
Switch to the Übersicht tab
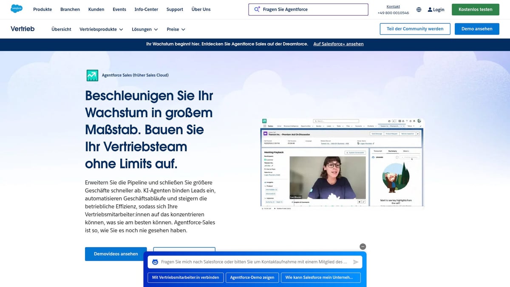coord(61,29)
